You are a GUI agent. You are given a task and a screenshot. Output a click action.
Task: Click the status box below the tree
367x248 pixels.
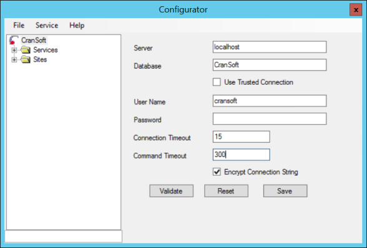64,236
